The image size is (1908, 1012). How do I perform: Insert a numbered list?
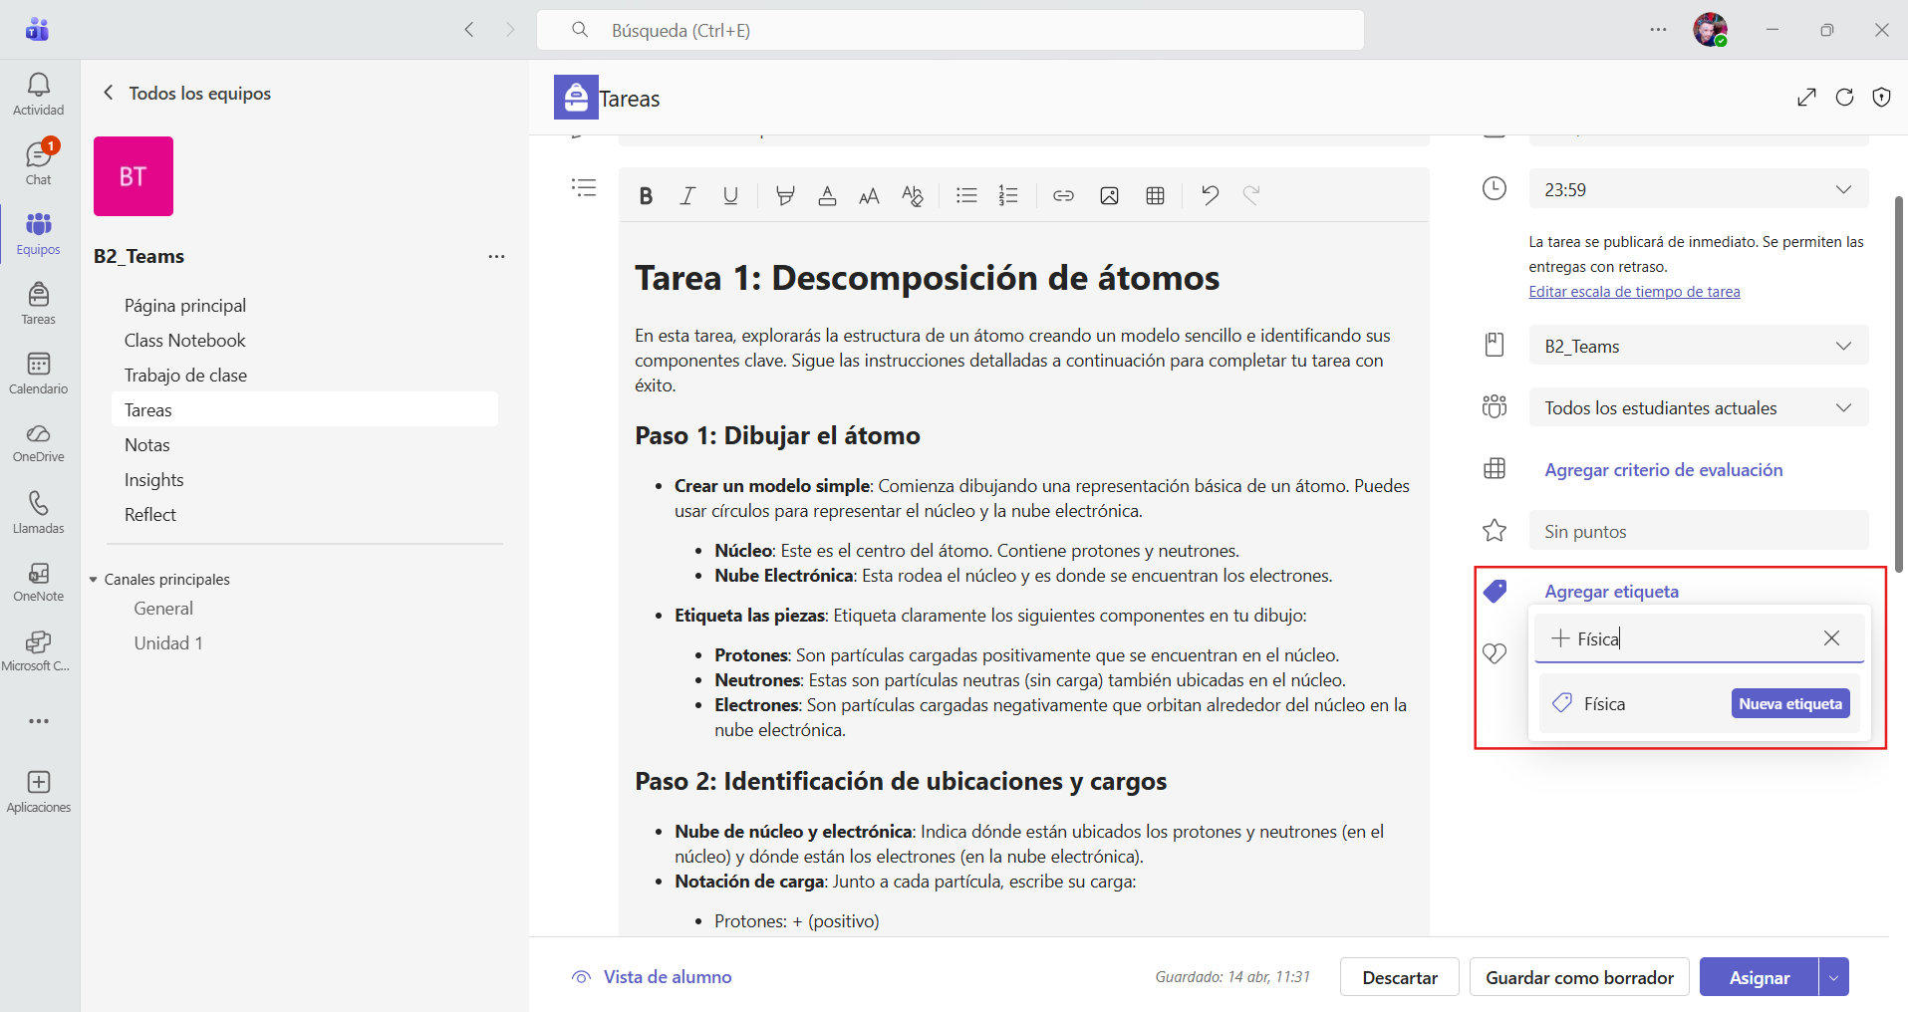pos(1008,196)
